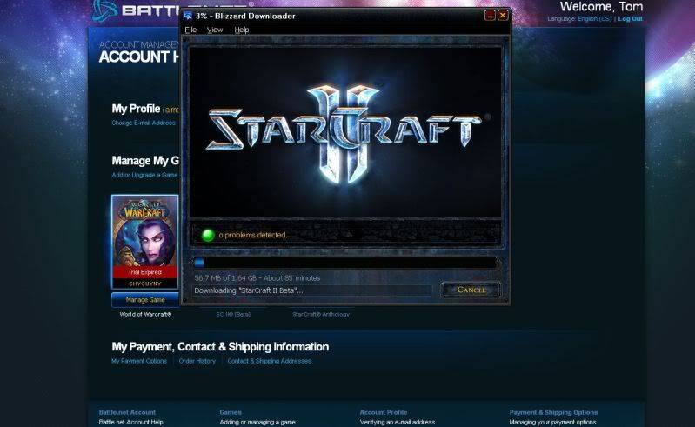This screenshot has width=695, height=427.
Task: Change language via English (US) link
Action: point(594,19)
